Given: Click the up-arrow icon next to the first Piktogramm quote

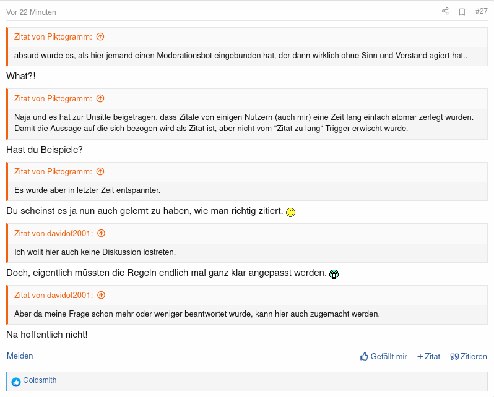Looking at the screenshot, I should 100,36.
